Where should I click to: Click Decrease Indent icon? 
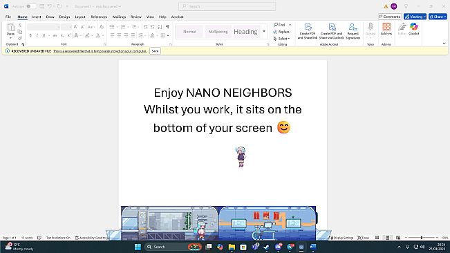point(145,27)
